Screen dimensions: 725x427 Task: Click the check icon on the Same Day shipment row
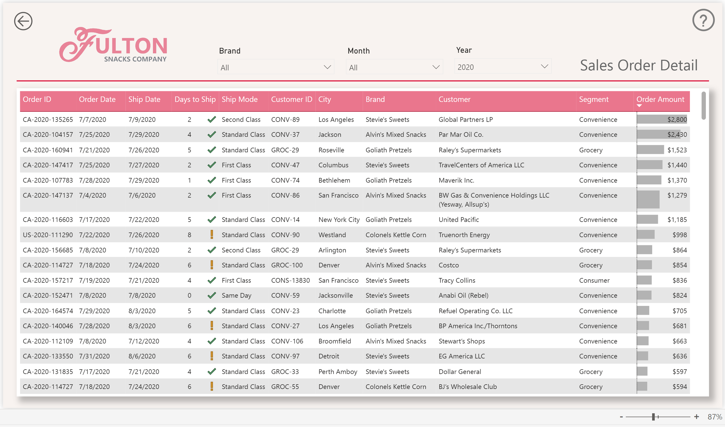(212, 295)
